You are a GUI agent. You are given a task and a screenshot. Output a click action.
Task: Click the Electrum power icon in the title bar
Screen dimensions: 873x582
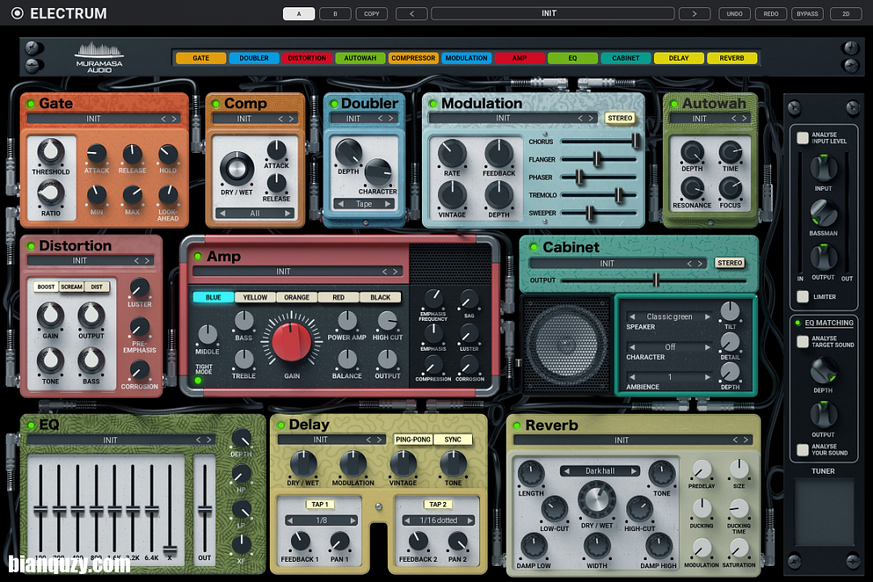tap(17, 14)
